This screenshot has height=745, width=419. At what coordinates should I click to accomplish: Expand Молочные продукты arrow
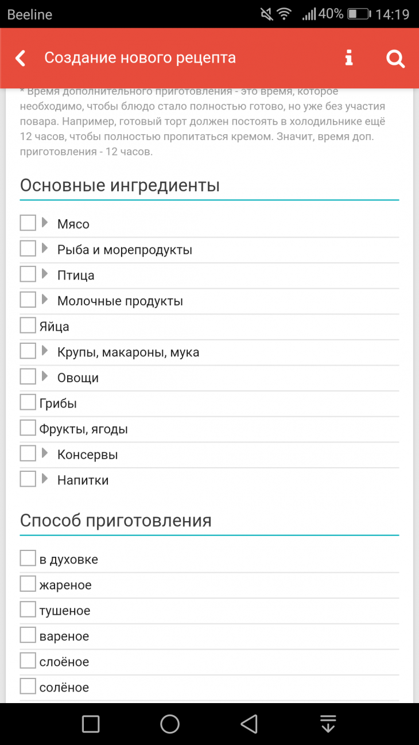(x=45, y=300)
